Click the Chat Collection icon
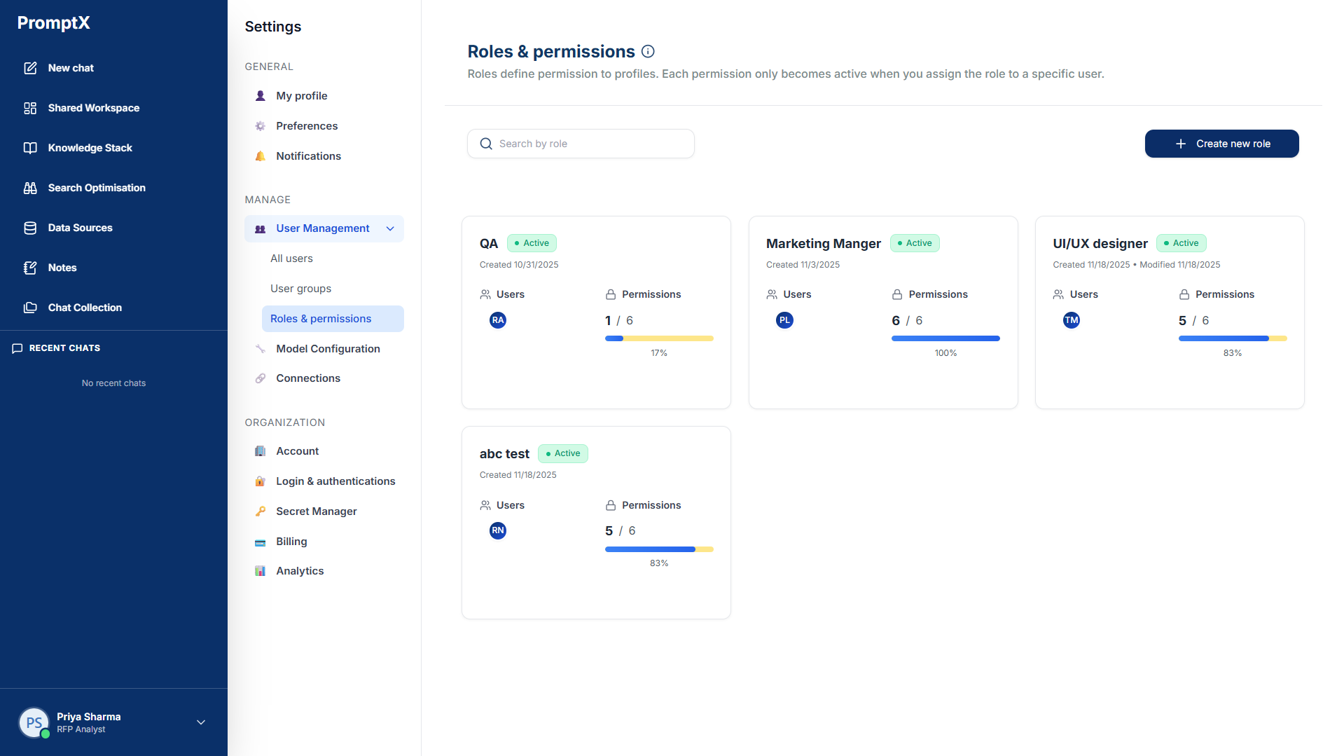This screenshot has width=1344, height=756. [30, 308]
